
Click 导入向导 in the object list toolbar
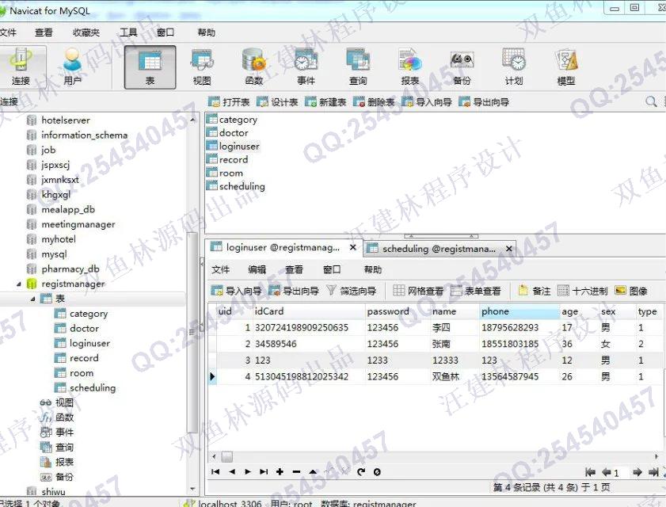pos(427,102)
